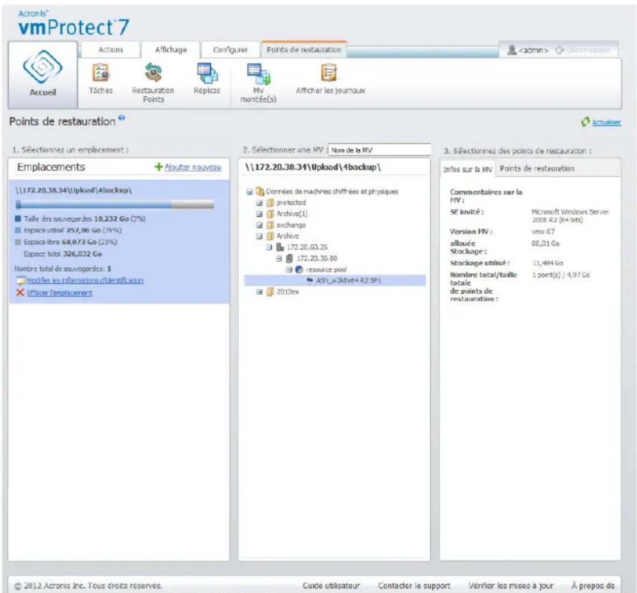
Task: Switch to the Actions tab
Action: click(111, 50)
